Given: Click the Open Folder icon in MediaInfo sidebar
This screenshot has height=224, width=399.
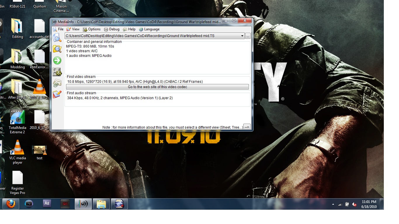Looking at the screenshot, I should pos(57,49).
